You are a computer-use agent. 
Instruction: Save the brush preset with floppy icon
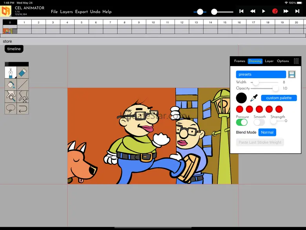291,74
